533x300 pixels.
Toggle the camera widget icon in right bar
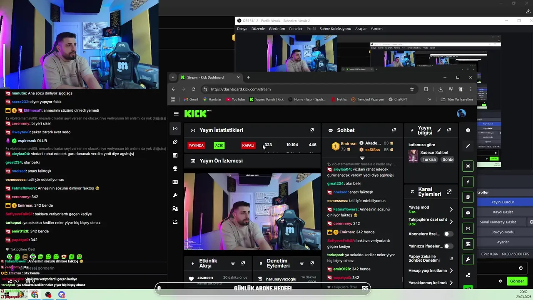(468, 244)
